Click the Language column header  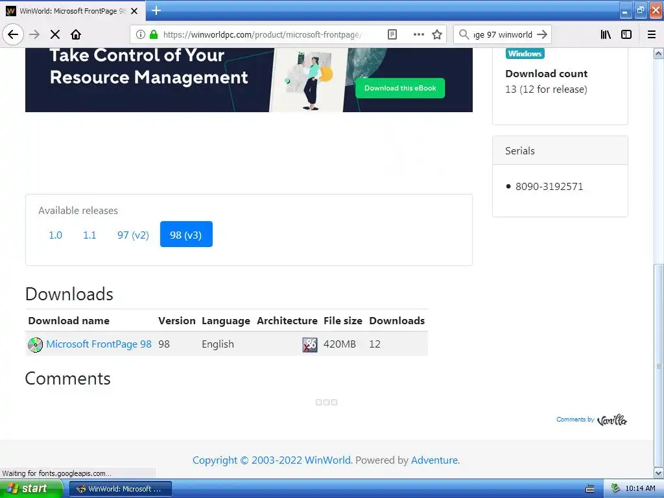pyautogui.click(x=226, y=320)
